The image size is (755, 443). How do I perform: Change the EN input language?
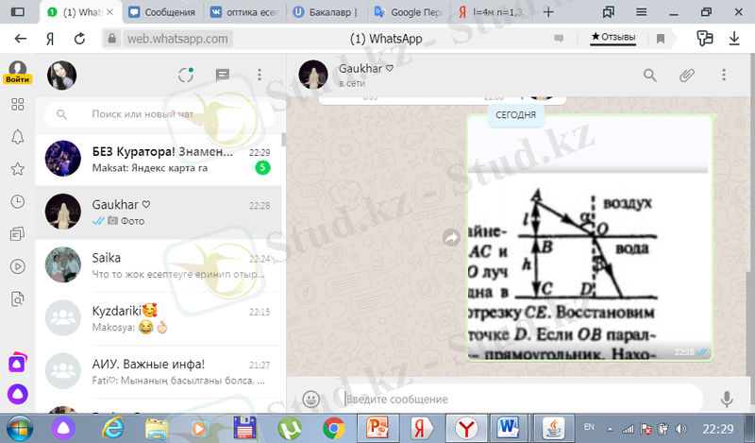(588, 427)
